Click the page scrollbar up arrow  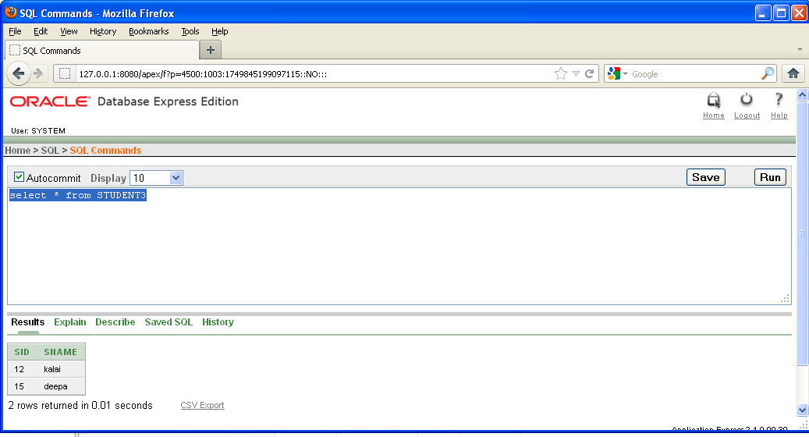coord(802,94)
